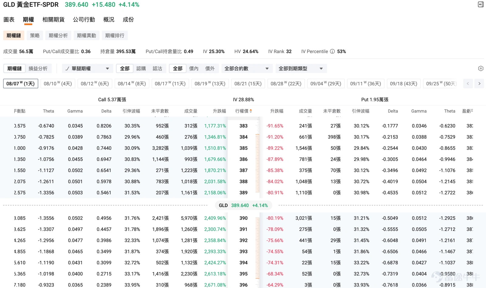Select expiry 08/07 (1天)
The height and width of the screenshot is (288, 486).
(21, 83)
